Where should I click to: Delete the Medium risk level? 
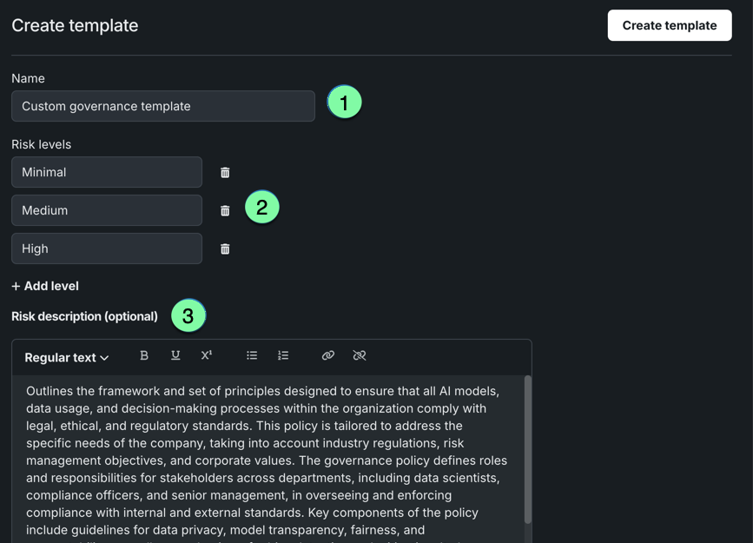[225, 211]
